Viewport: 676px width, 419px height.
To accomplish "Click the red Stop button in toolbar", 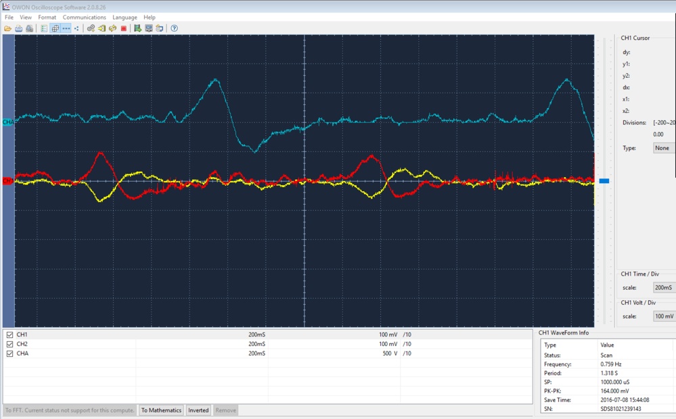I will (124, 28).
